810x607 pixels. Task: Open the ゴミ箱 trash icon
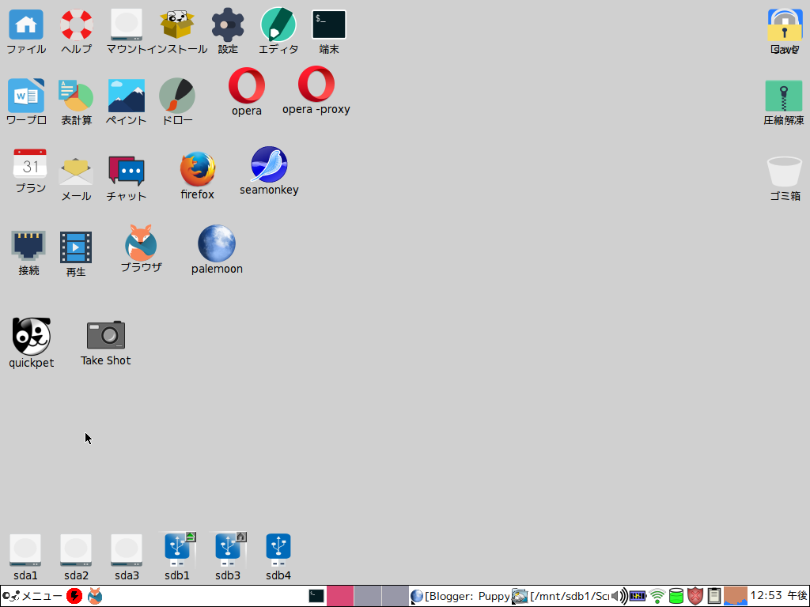pos(785,172)
